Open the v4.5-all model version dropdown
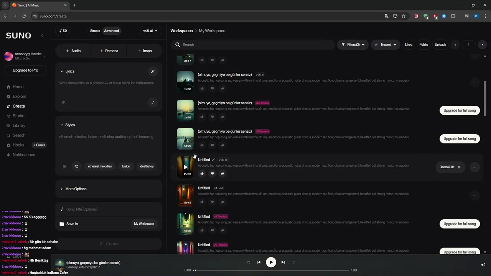491x276 pixels. pos(150,31)
